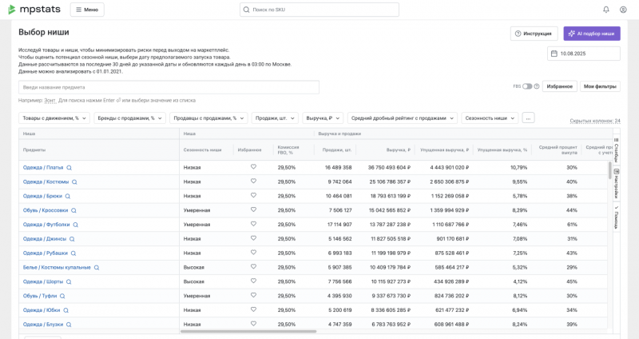The height and width of the screenshot is (339, 639).
Task: Favorite the Одежда / Платья row heart
Action: click(253, 167)
